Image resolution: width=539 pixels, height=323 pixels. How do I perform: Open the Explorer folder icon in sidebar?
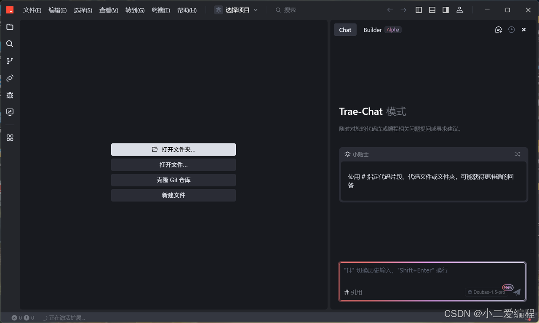(x=10, y=27)
